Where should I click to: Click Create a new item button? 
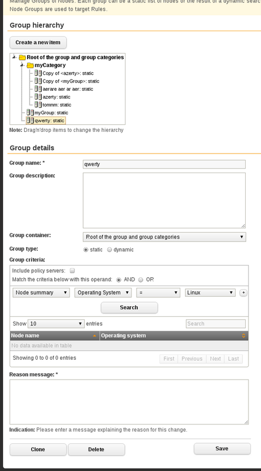[38, 42]
